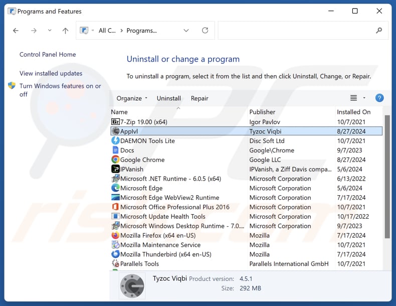
Task: Select the Applvl name text
Action: [129, 131]
